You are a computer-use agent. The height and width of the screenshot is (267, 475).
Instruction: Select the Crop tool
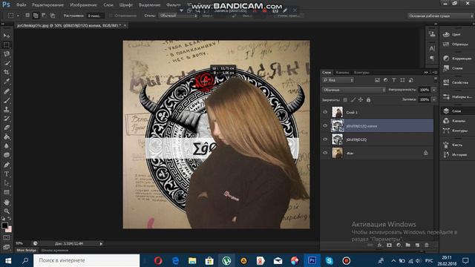tap(7, 73)
